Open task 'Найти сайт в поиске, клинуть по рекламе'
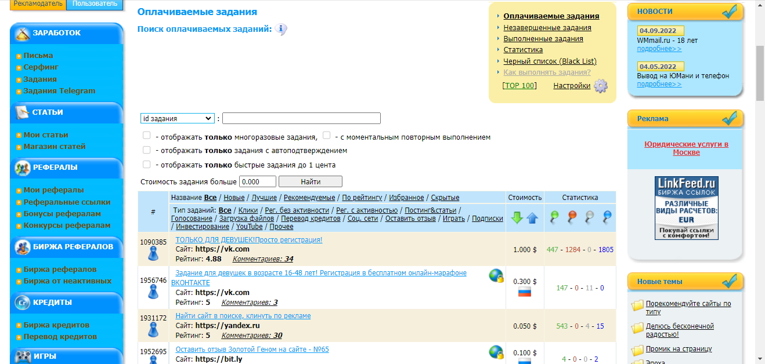The image size is (765, 364). pyautogui.click(x=243, y=316)
